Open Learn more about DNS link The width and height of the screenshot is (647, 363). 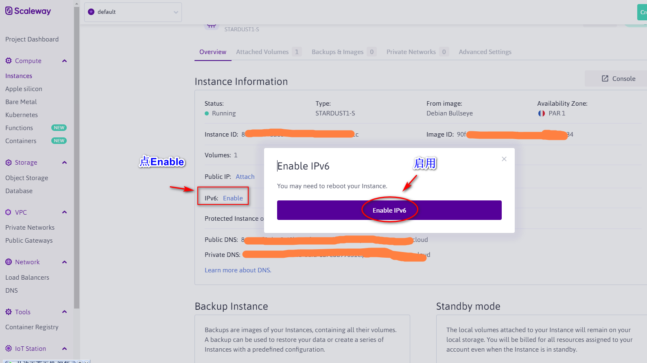pos(238,270)
